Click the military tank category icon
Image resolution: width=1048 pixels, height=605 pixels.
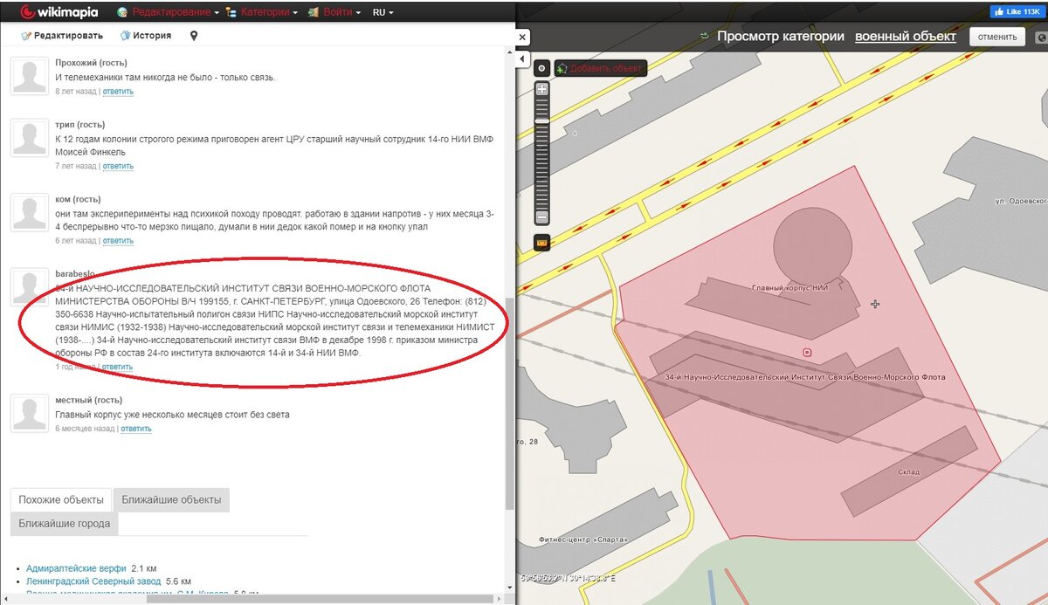(x=704, y=37)
